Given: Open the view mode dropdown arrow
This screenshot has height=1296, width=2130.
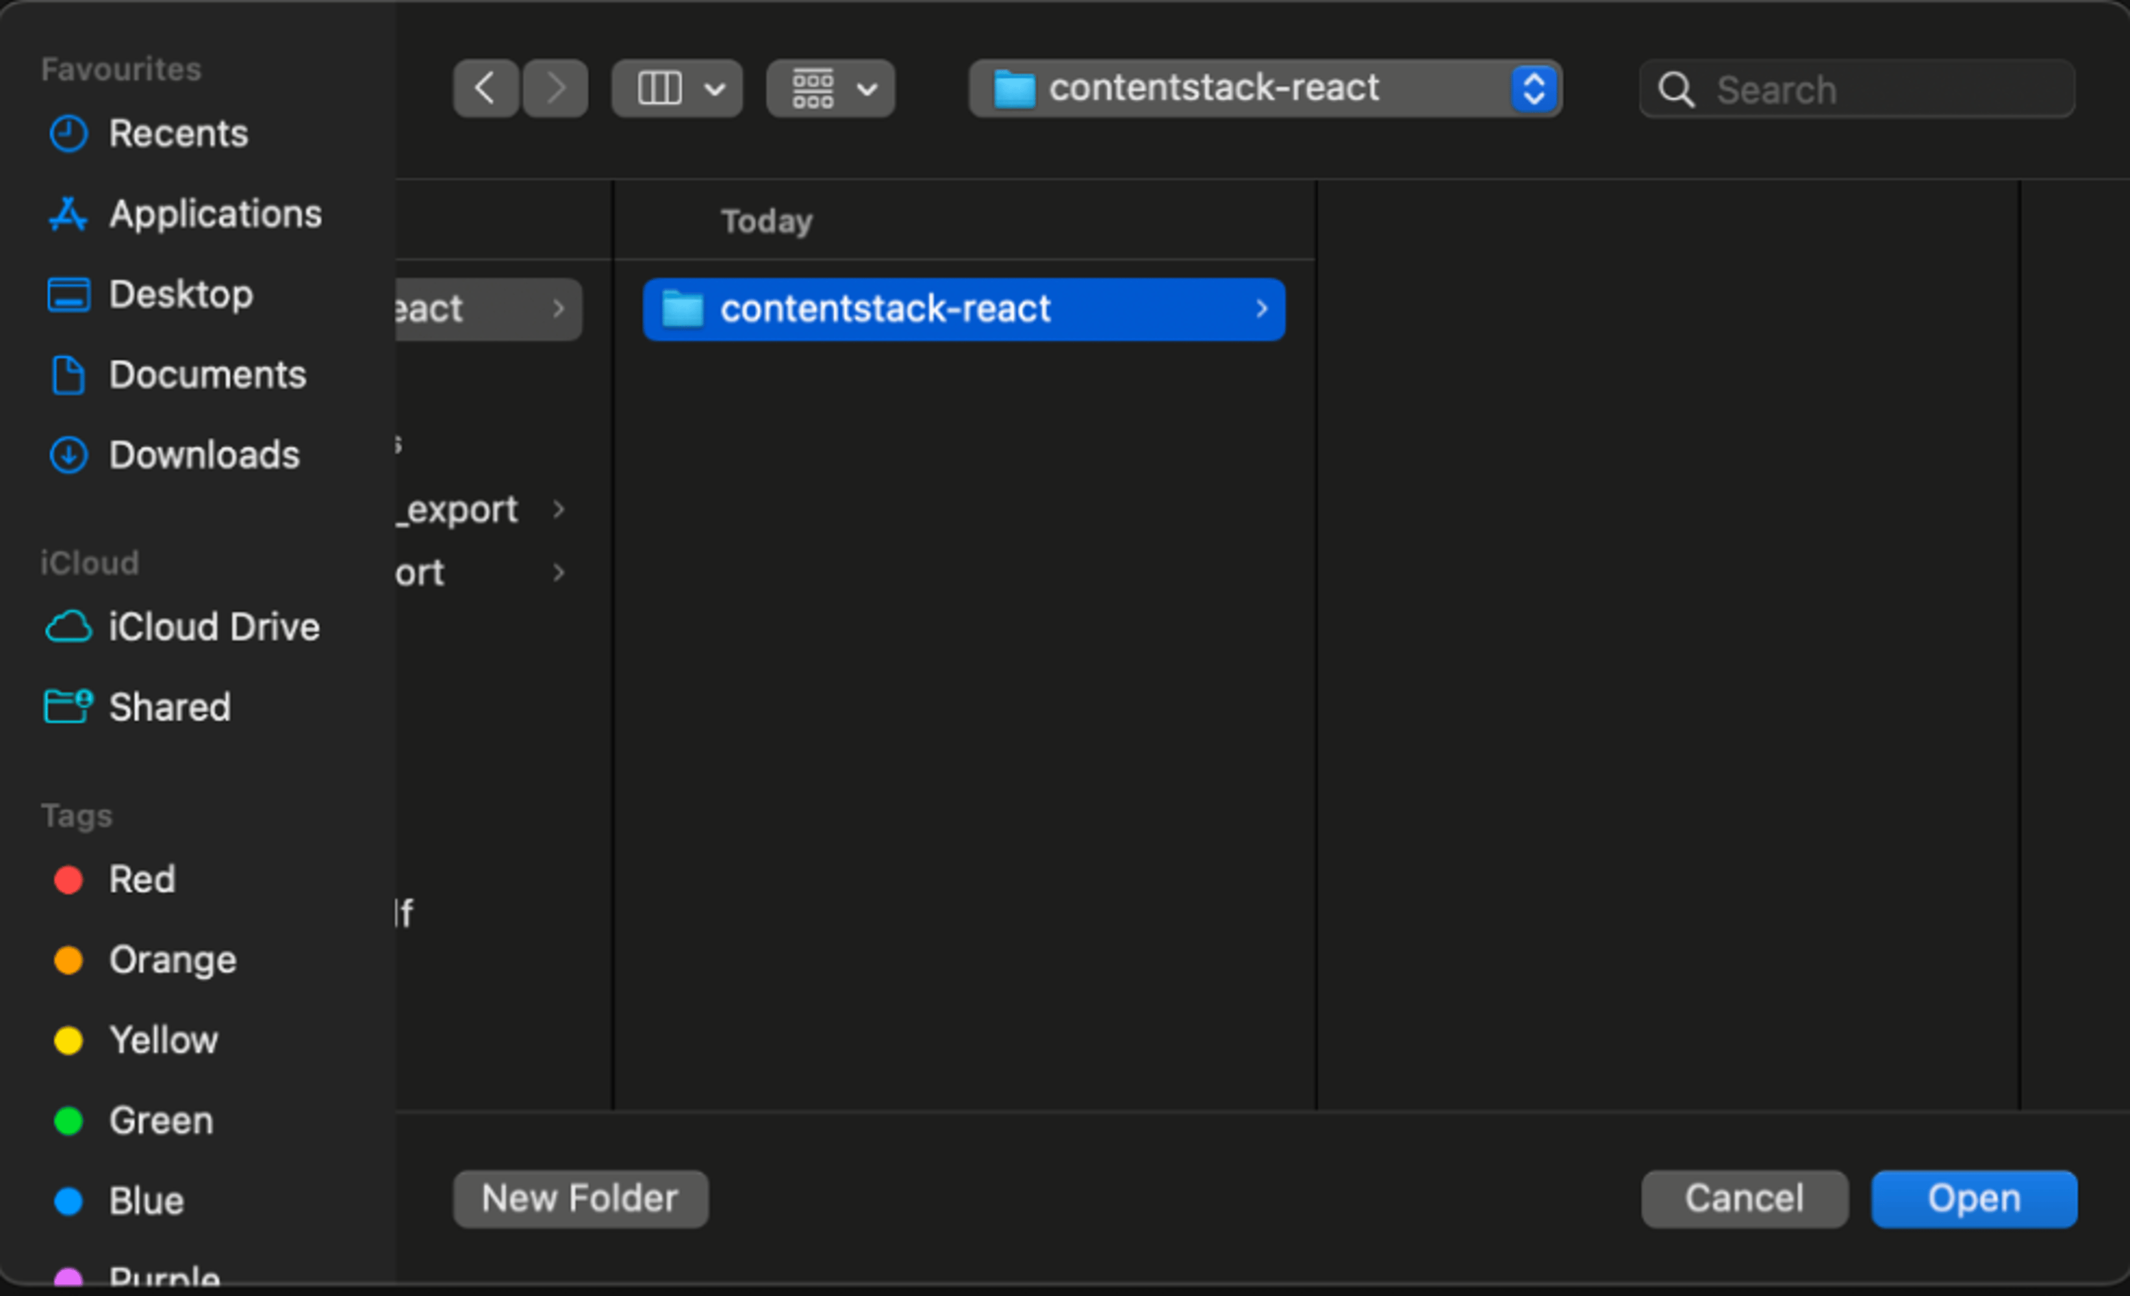Looking at the screenshot, I should [715, 89].
